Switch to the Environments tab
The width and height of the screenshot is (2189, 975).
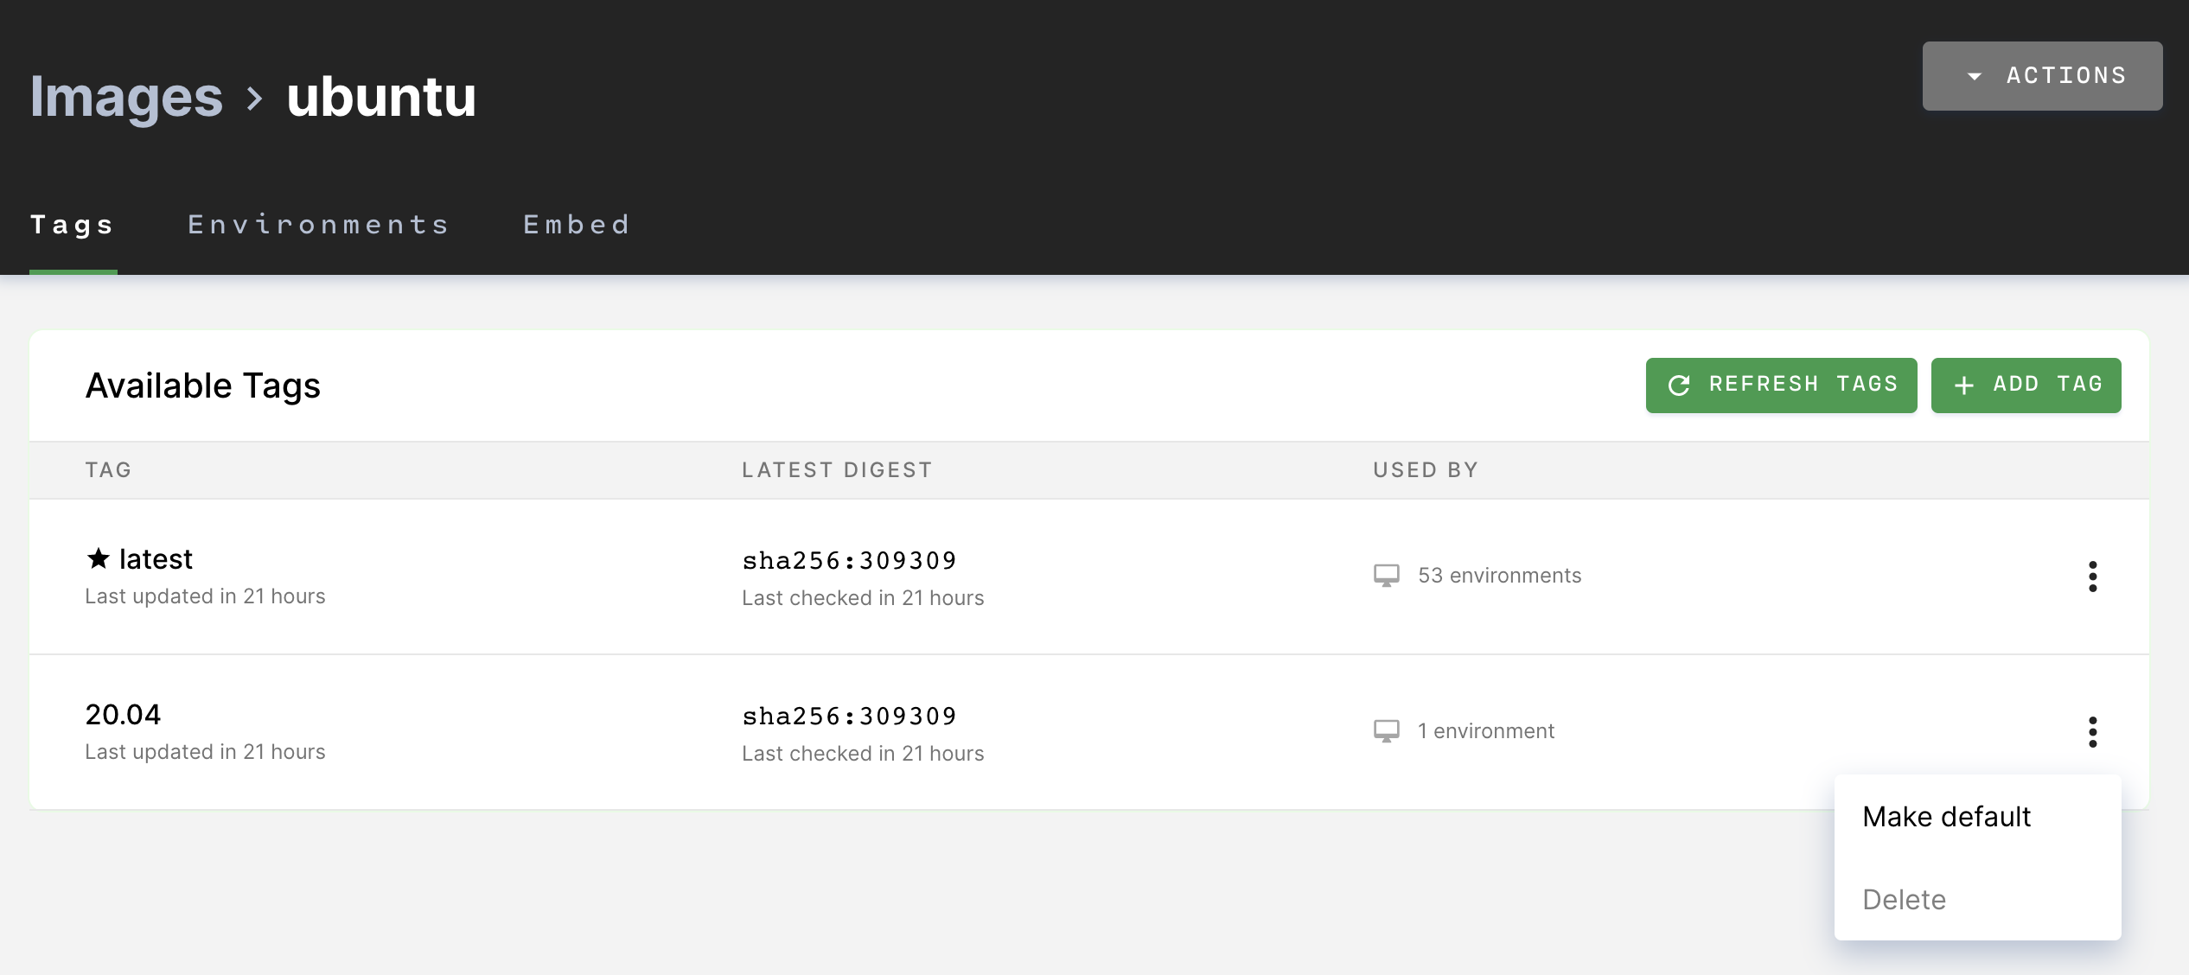point(318,225)
